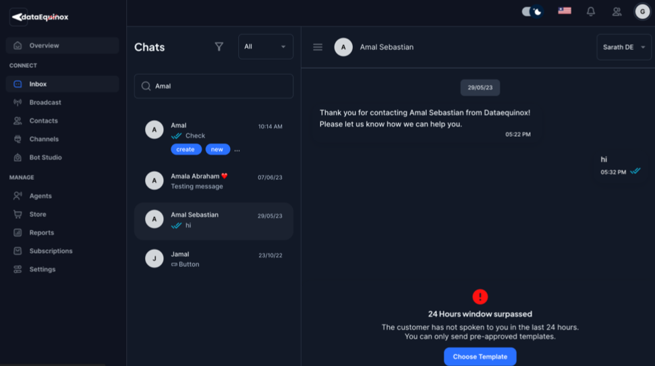Click the chat filter funnel icon
The height and width of the screenshot is (366, 655).
pos(219,47)
